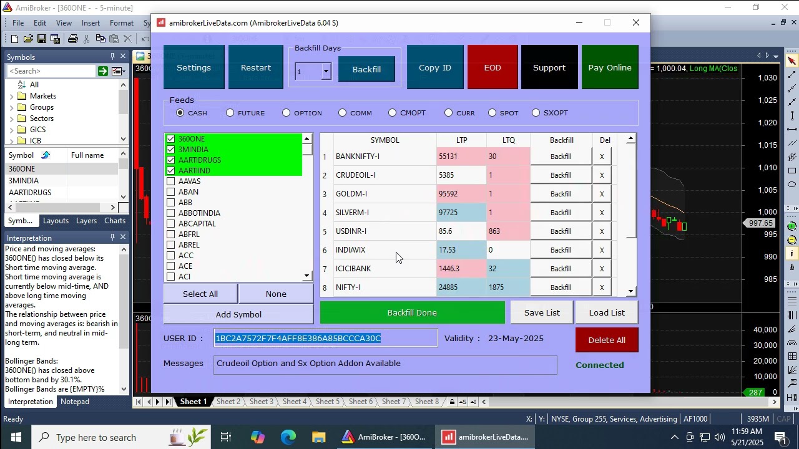
Task: Click the Print icon in AmiBroker toolbar
Action: click(73, 39)
